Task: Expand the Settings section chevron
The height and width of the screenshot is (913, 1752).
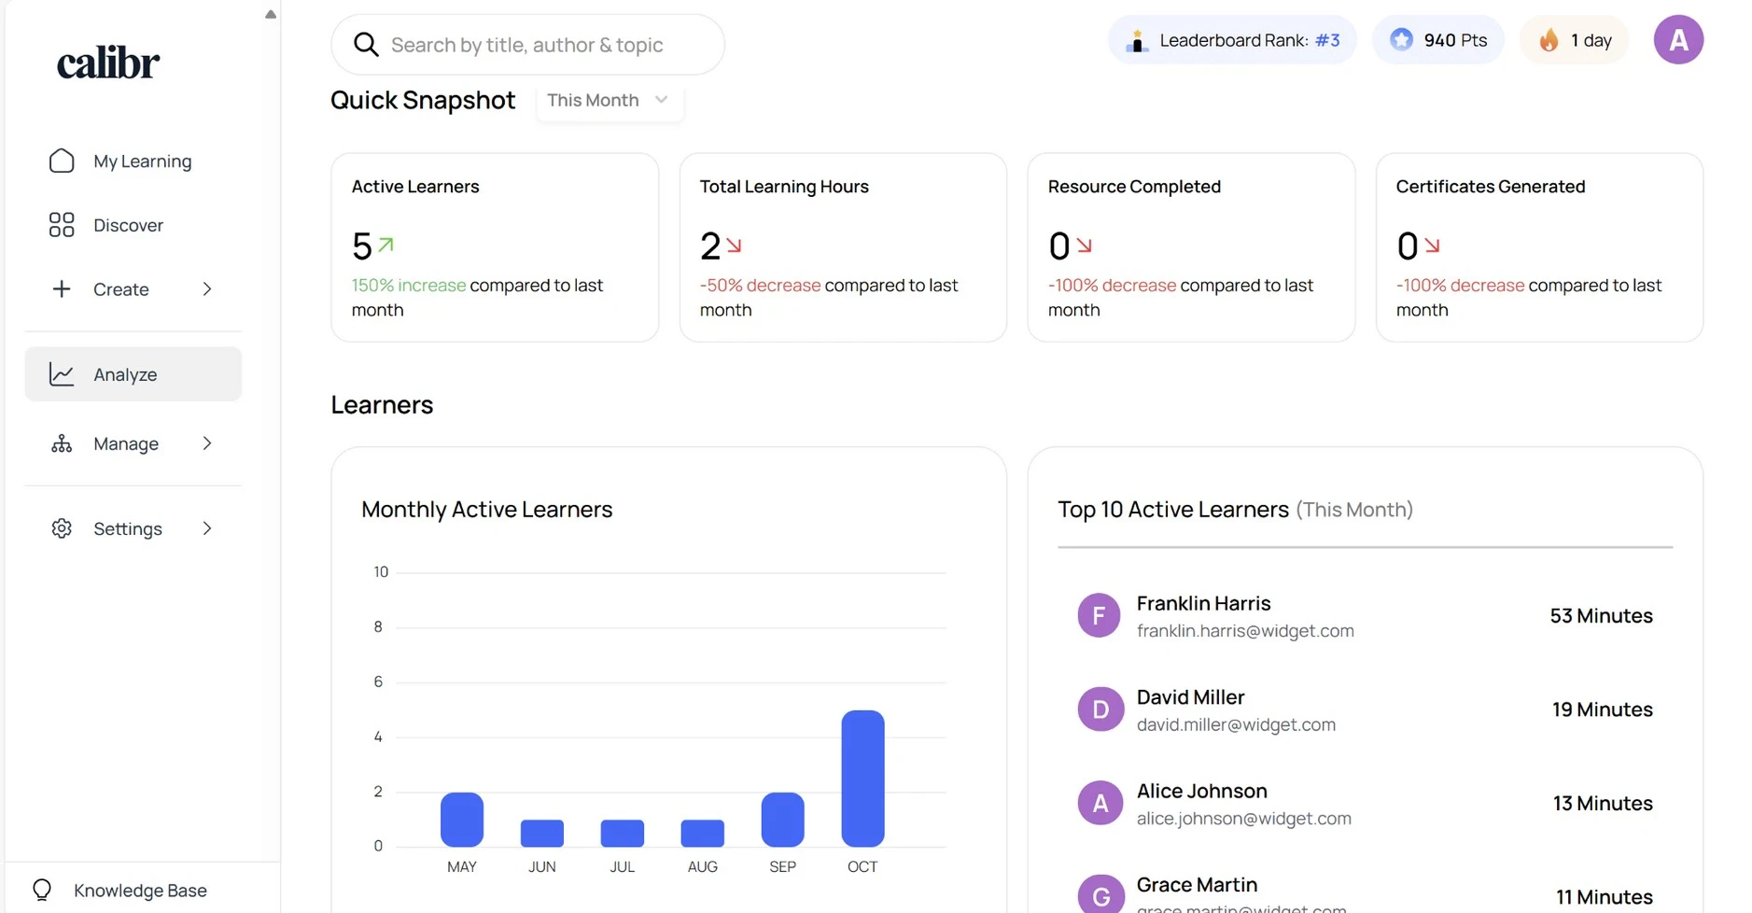Action: [206, 528]
